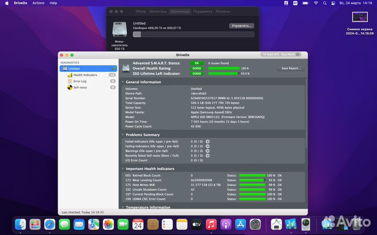Viewport: 377px width, 235px height.
Task: Open System Preferences in Dock
Action: click(256, 225)
